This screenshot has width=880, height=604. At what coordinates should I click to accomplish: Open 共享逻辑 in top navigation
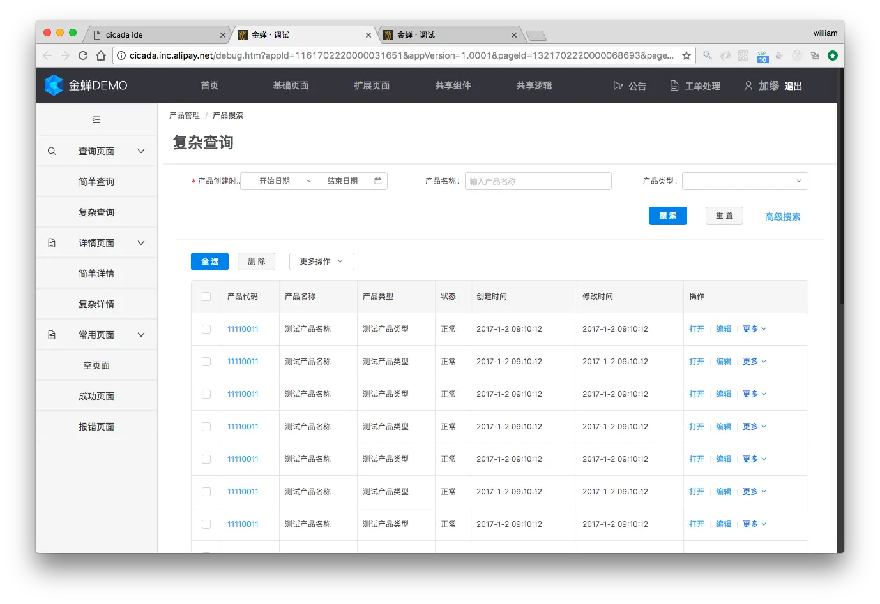click(x=534, y=85)
